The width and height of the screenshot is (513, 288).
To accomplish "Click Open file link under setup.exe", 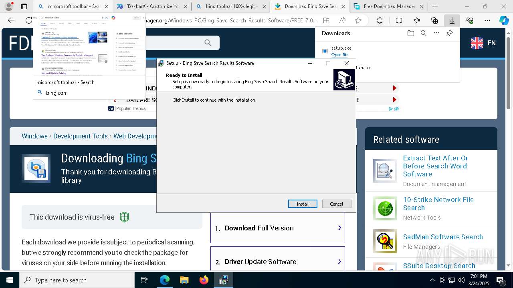I will 339,55.
